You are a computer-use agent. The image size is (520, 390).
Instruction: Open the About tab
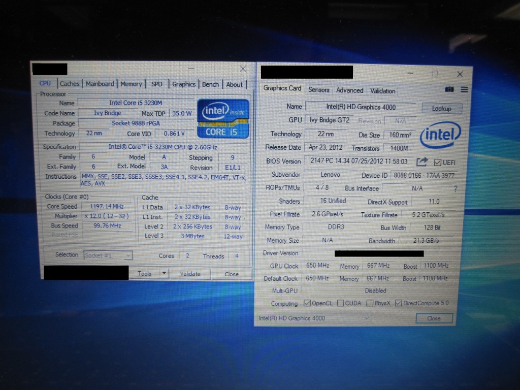pos(234,85)
